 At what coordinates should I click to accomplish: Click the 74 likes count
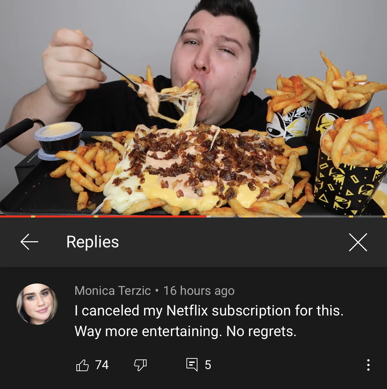coord(102,365)
